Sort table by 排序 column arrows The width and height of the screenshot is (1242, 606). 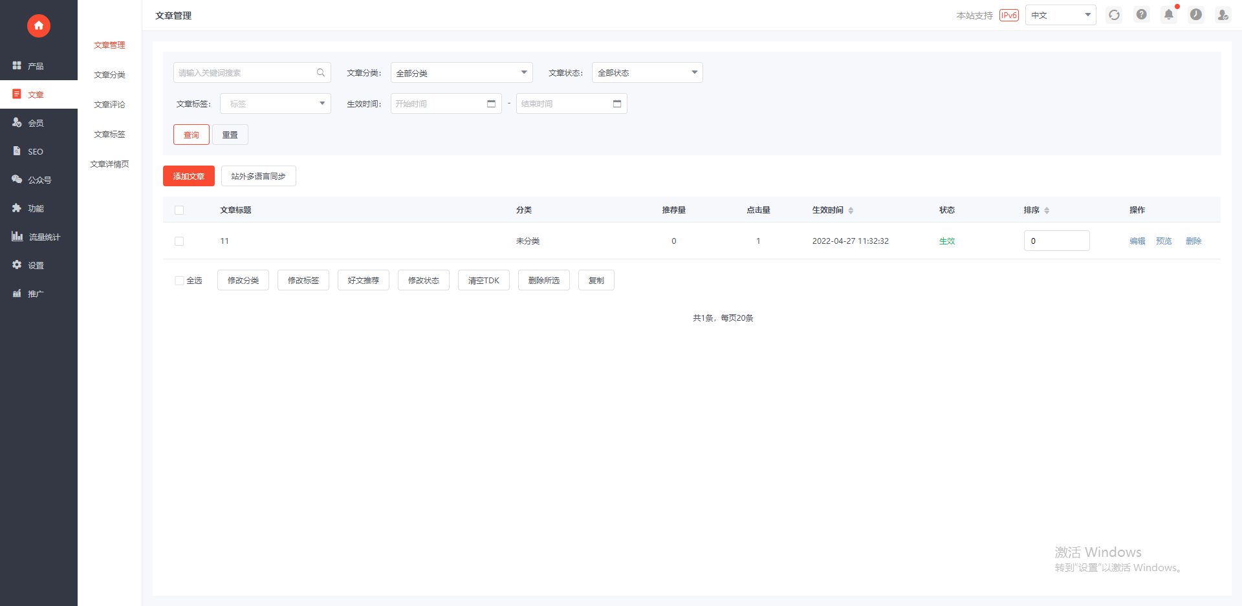(1047, 210)
